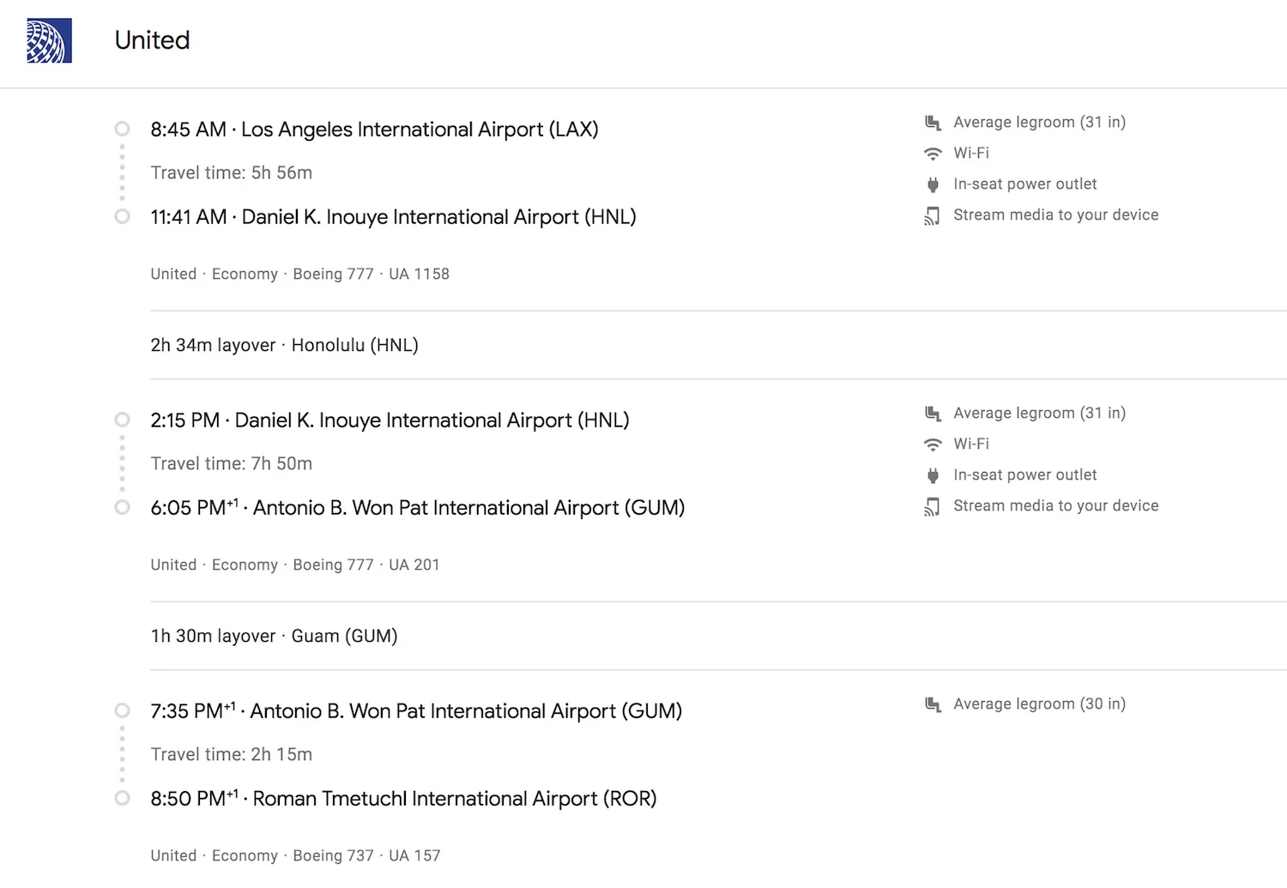The image size is (1287, 888).
Task: Click the flight details line ending in UA 1158
Action: [x=300, y=274]
